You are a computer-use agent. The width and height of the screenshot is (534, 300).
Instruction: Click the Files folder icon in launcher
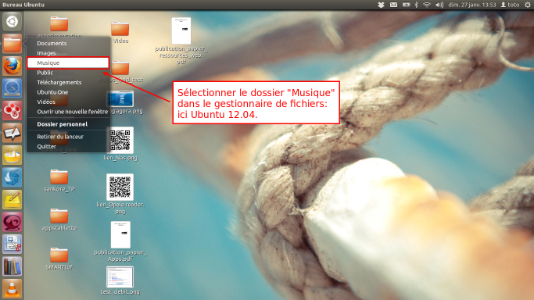coord(12,44)
